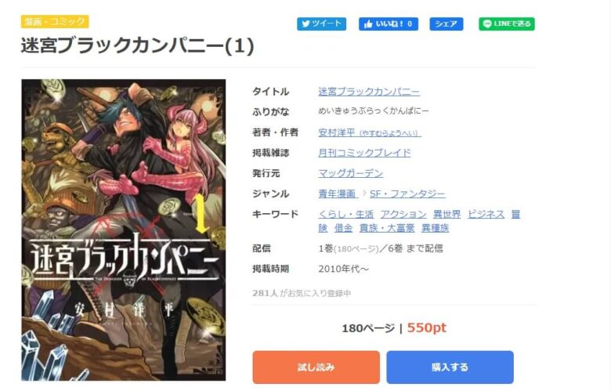This screenshot has height=391, width=611.
Task: Select the 青年漫画 genre link
Action: click(338, 194)
